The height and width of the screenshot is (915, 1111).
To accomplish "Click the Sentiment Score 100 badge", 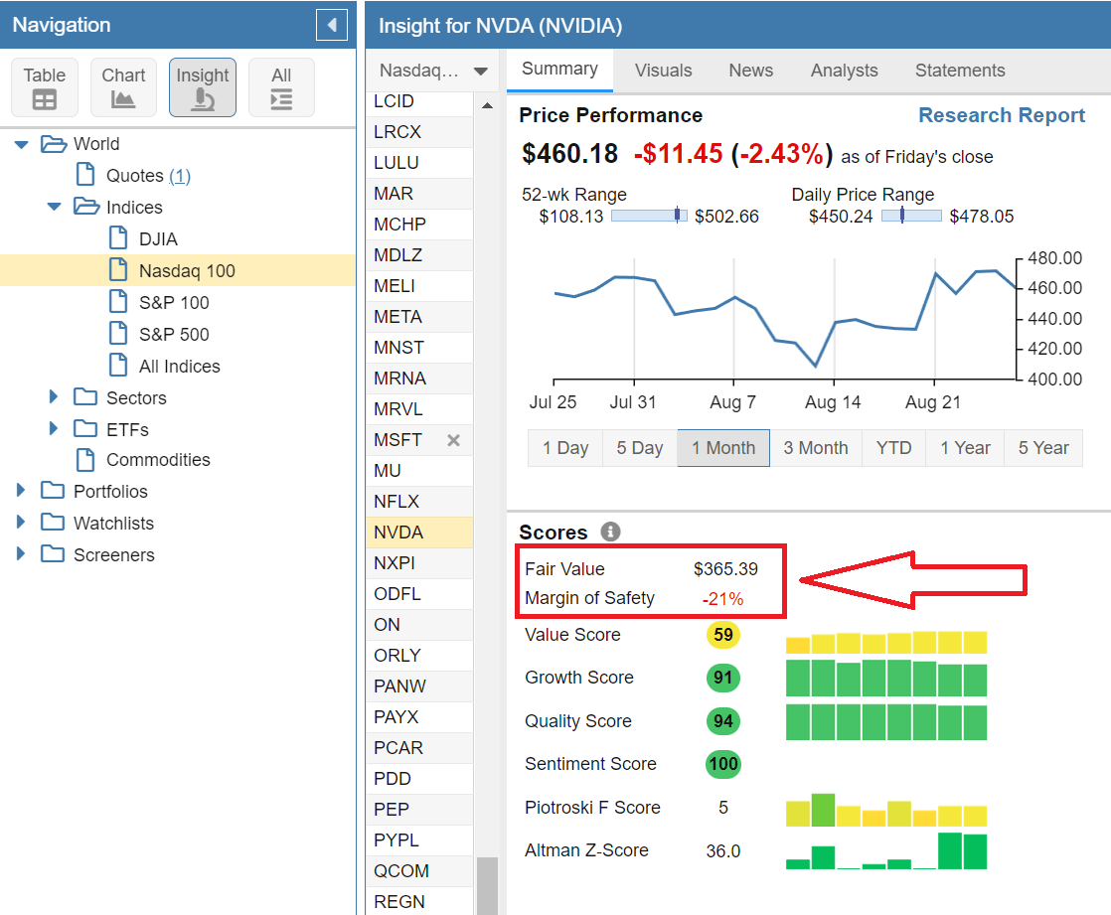I will 722,764.
